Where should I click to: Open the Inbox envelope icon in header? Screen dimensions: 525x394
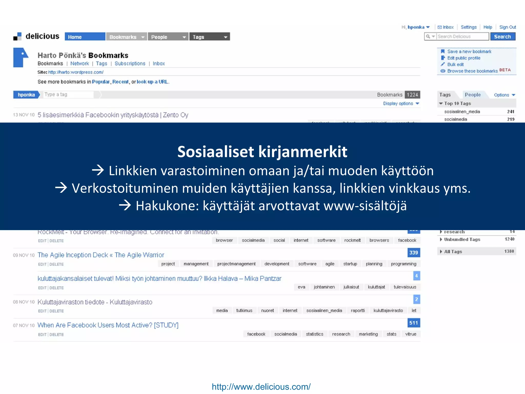(440, 27)
